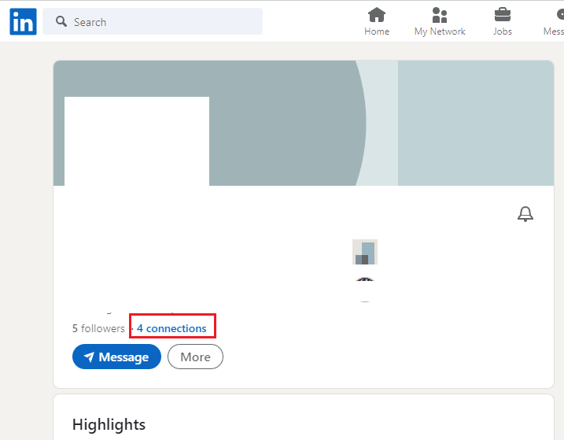The width and height of the screenshot is (564, 440).
Task: Click the blue Message button
Action: point(116,357)
